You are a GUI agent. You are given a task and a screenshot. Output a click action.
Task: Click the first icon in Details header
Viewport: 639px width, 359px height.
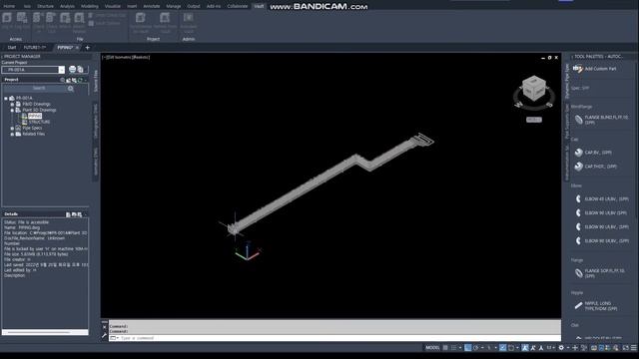click(68, 214)
